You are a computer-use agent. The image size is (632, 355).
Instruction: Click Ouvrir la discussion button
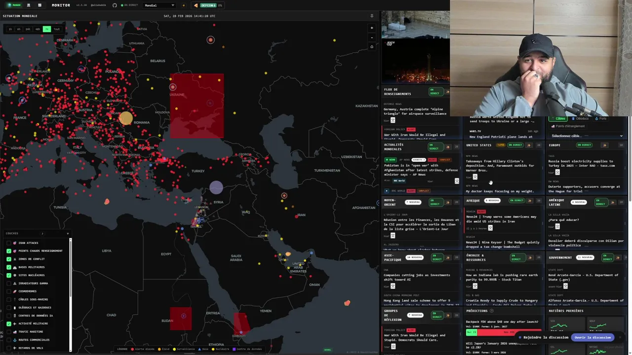coord(592,337)
